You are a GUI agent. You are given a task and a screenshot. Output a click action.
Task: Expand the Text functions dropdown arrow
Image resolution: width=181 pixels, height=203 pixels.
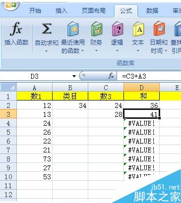point(138,51)
